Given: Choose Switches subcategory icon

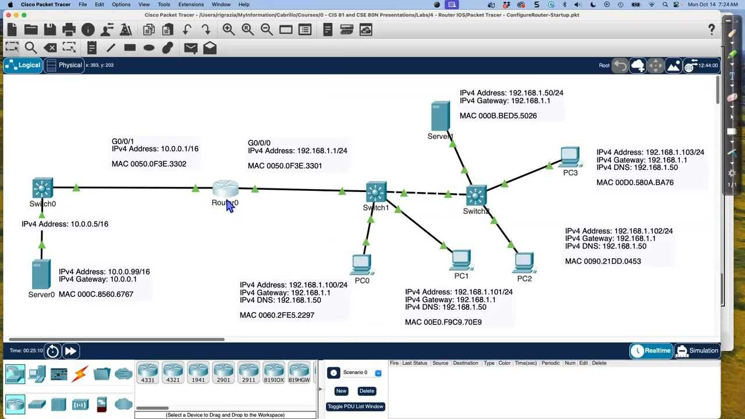Looking at the screenshot, I should [37, 404].
